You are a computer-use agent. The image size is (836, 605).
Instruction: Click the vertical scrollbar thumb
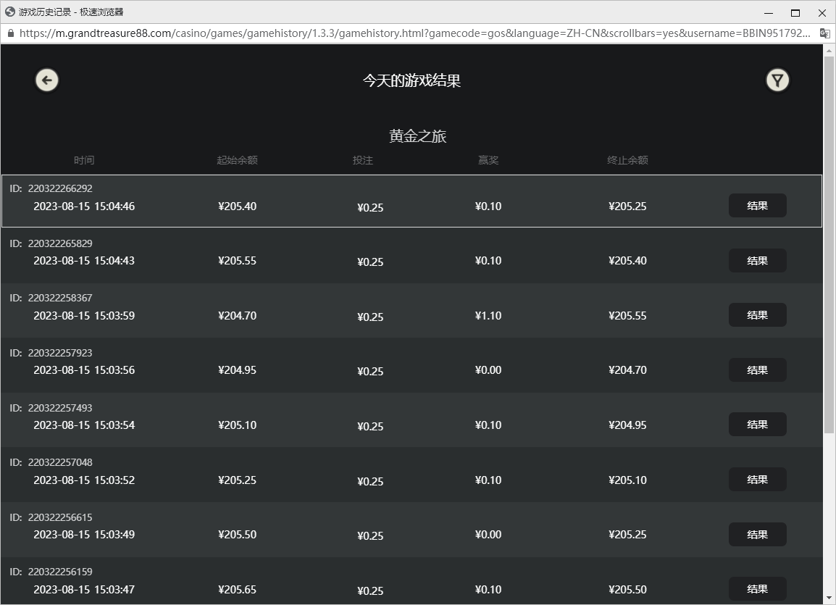click(x=829, y=245)
